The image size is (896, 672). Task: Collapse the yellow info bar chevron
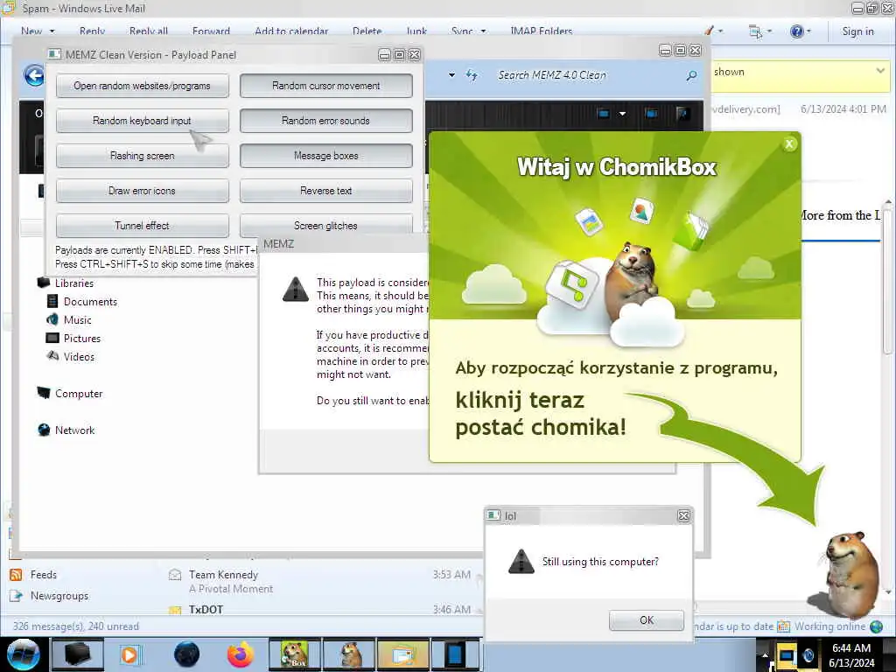(880, 70)
